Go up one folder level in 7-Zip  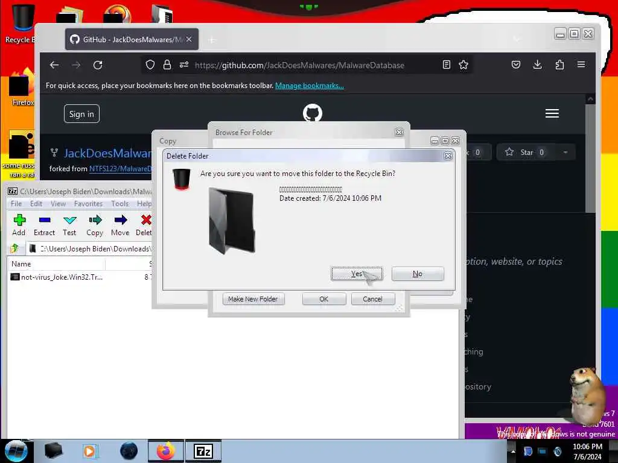[14, 248]
